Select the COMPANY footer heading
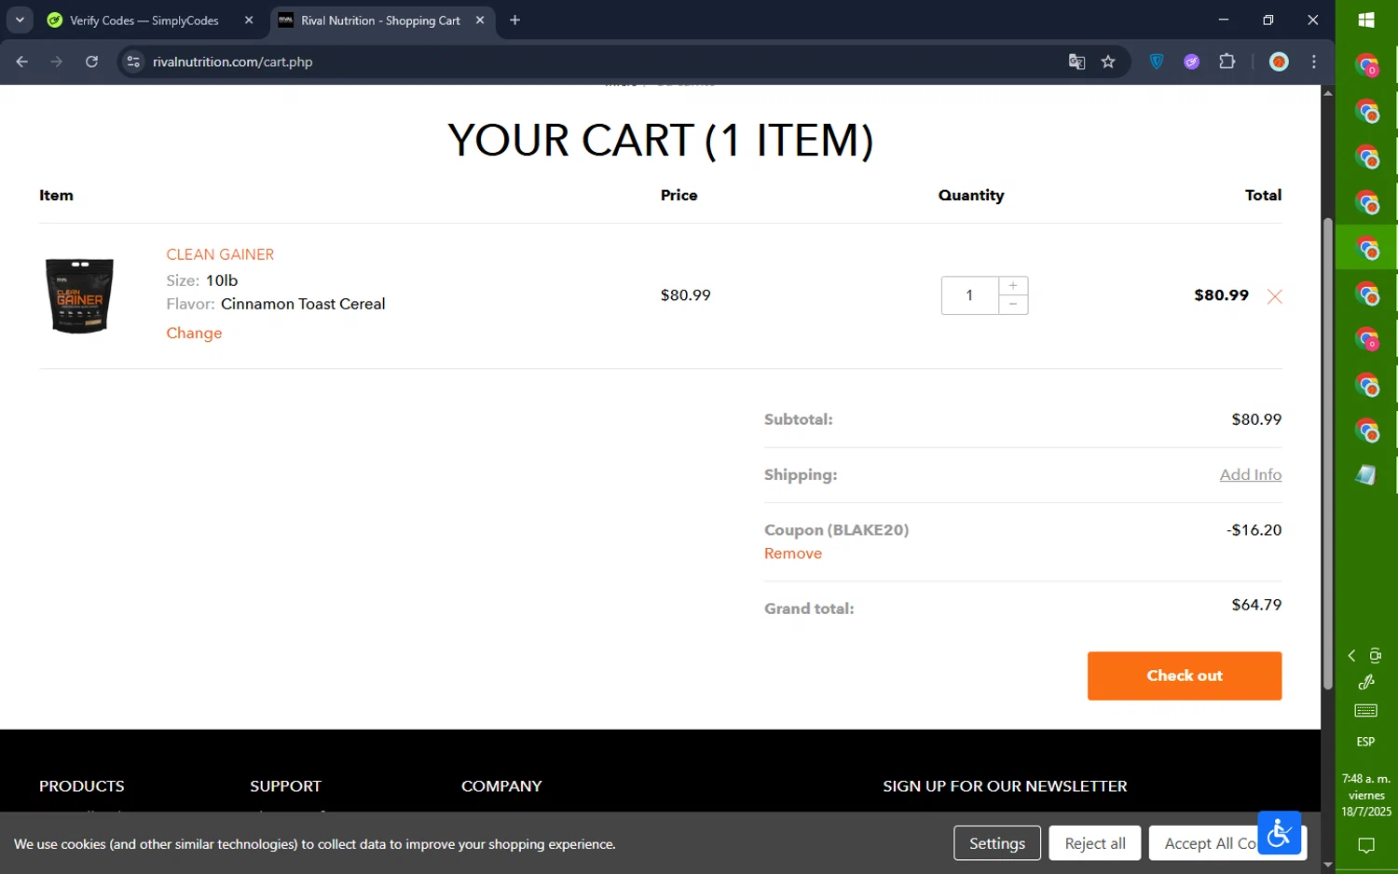The height and width of the screenshot is (874, 1398). (x=501, y=786)
